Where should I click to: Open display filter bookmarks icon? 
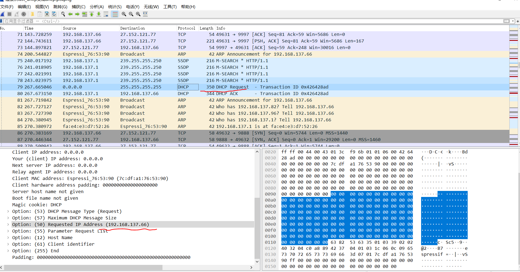coord(1,21)
